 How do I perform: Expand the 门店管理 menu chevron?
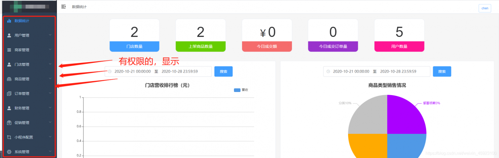click(x=50, y=64)
